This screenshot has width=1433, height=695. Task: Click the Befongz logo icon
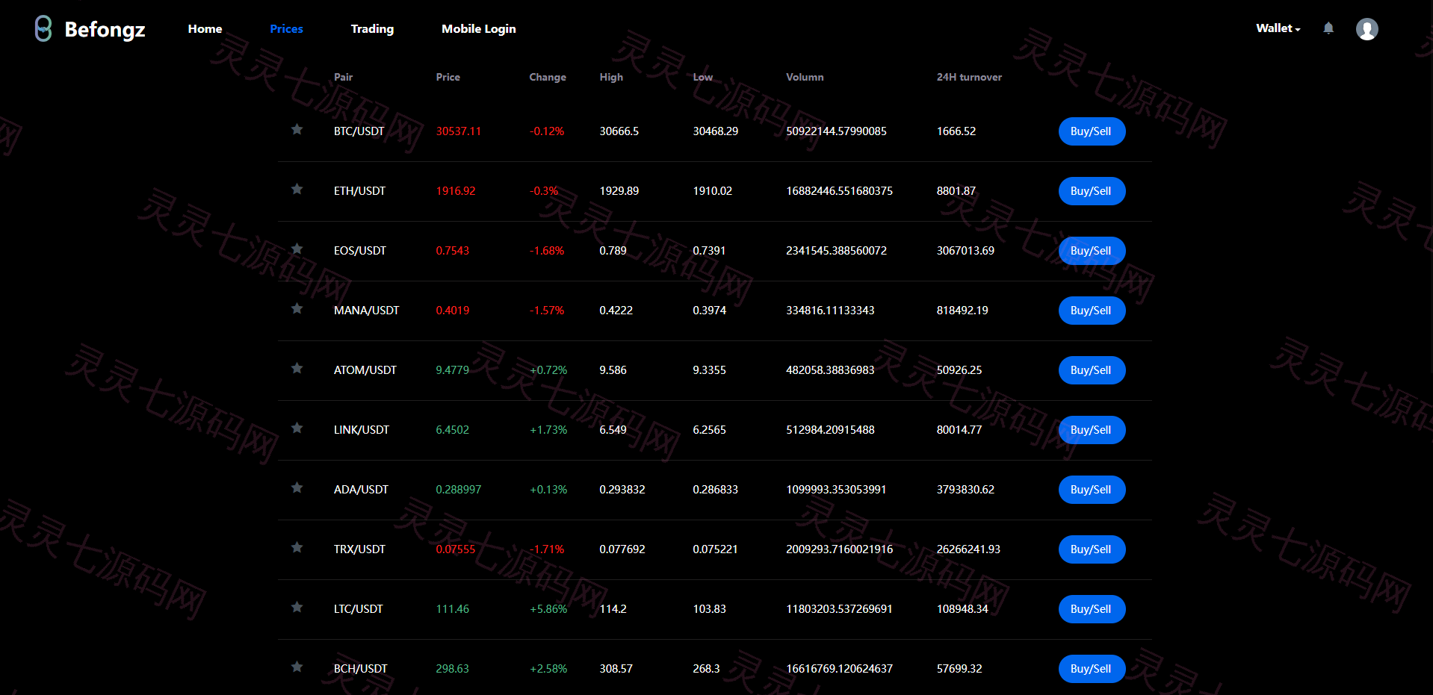[43, 29]
